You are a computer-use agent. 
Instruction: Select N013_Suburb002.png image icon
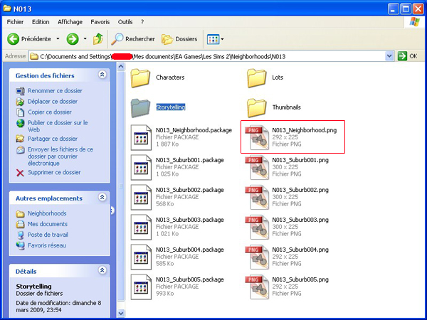click(257, 197)
